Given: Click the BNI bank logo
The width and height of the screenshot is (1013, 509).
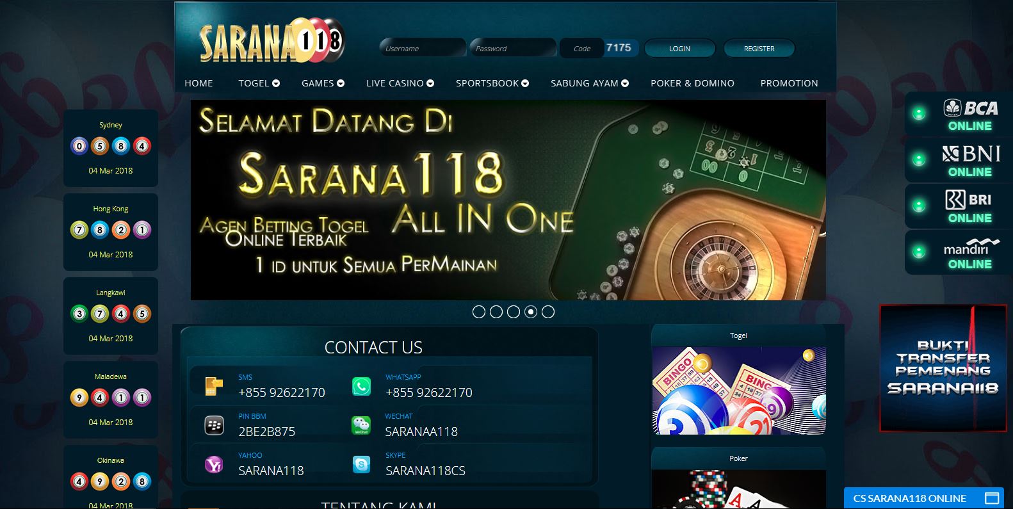Looking at the screenshot, I should [971, 154].
